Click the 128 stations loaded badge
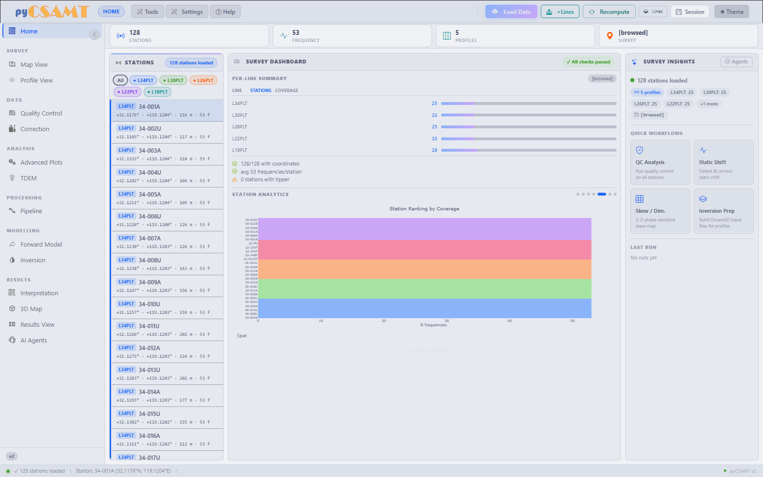Screen dimensions: 763x477 tap(191, 62)
